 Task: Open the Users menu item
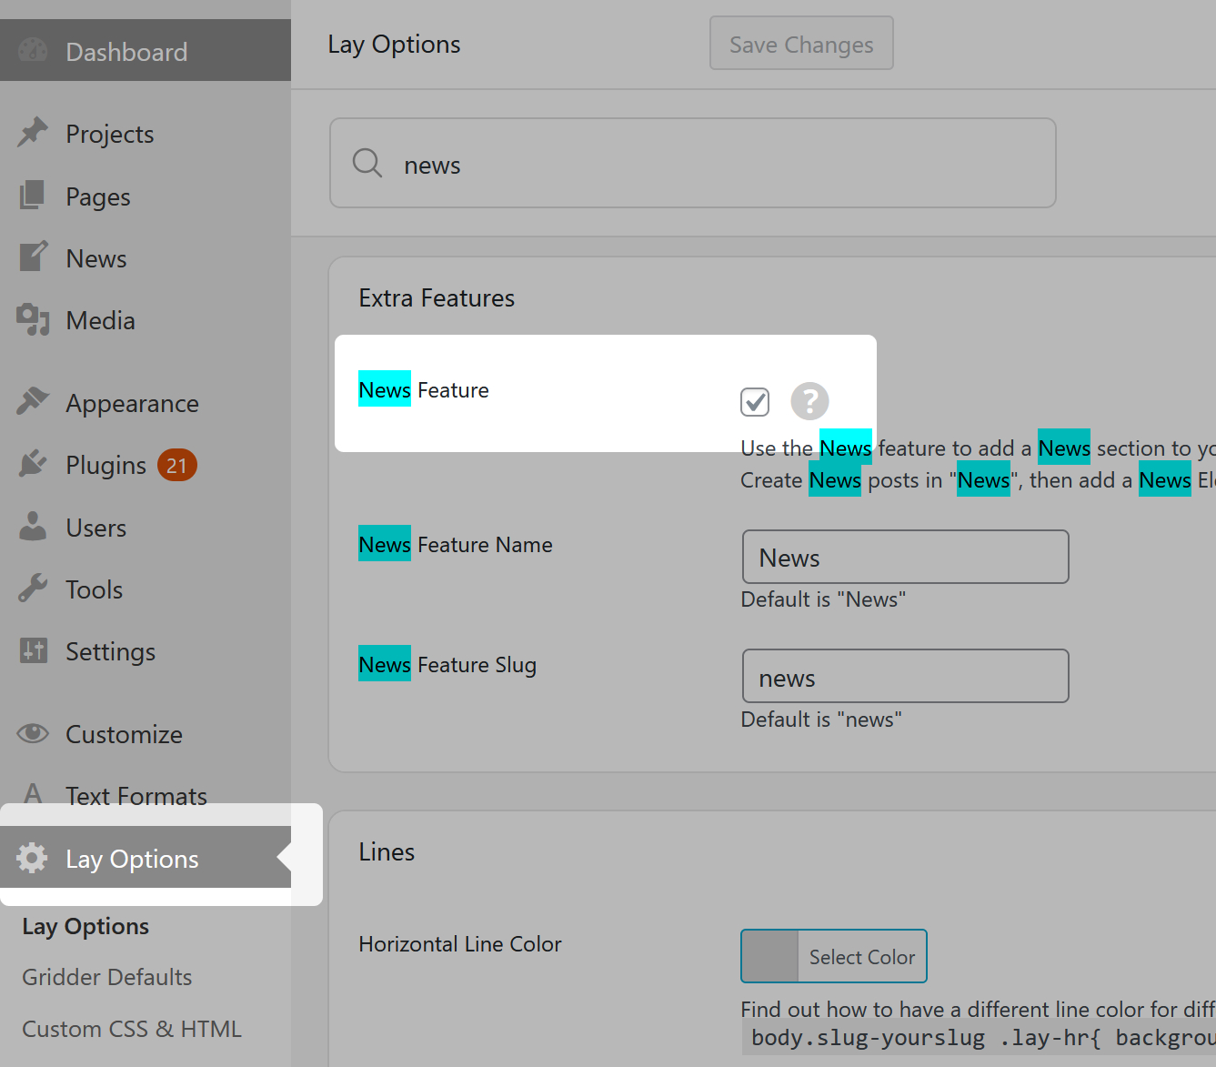[95, 528]
